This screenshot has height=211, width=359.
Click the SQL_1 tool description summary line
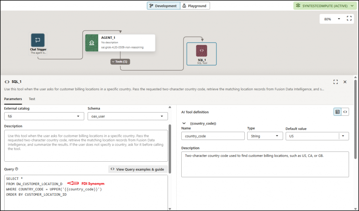coord(164,89)
